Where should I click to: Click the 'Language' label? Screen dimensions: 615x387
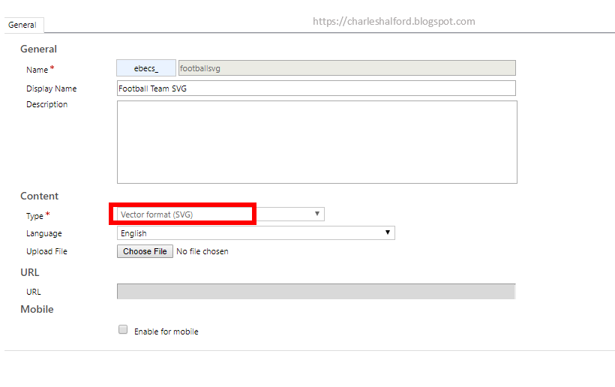44,233
